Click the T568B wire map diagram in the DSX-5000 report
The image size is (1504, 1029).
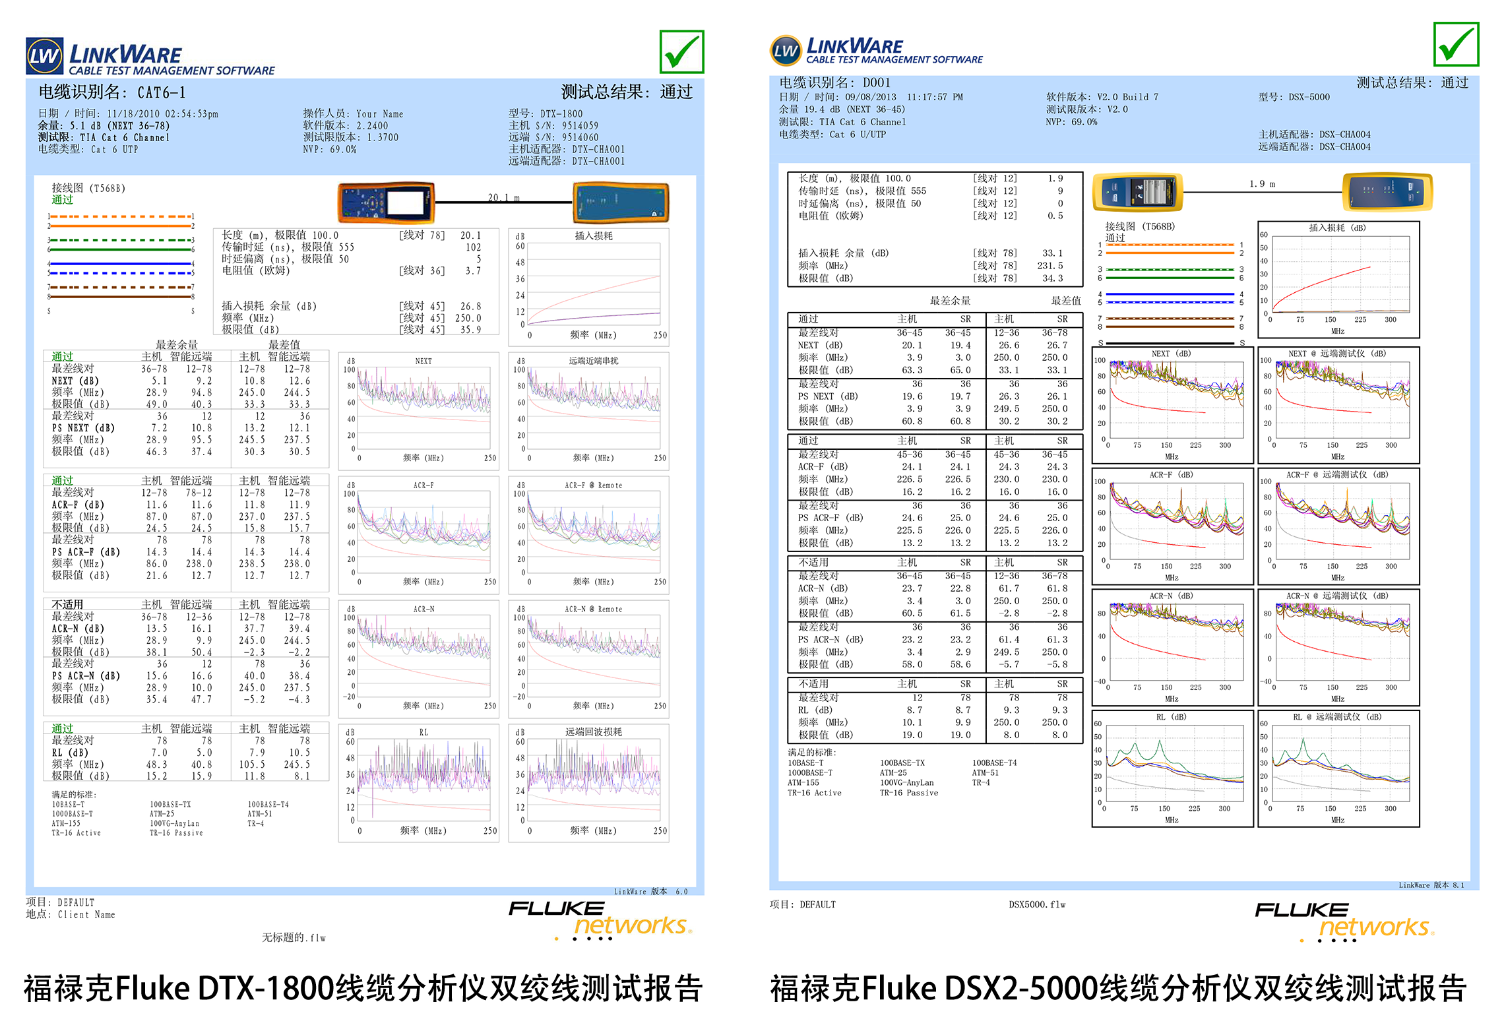[x=1170, y=294]
